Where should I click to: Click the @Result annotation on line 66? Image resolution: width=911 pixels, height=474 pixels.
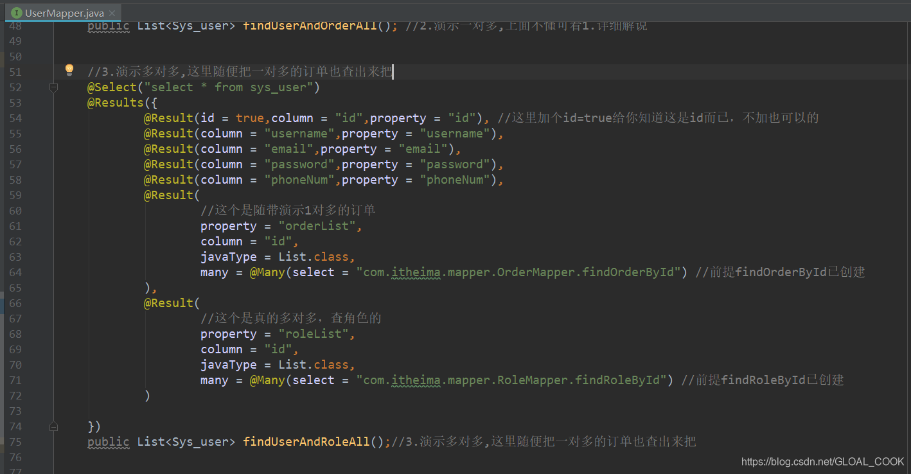click(x=168, y=303)
